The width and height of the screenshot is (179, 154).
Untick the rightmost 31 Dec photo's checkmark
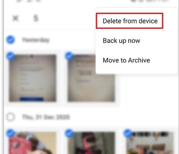(x=128, y=133)
